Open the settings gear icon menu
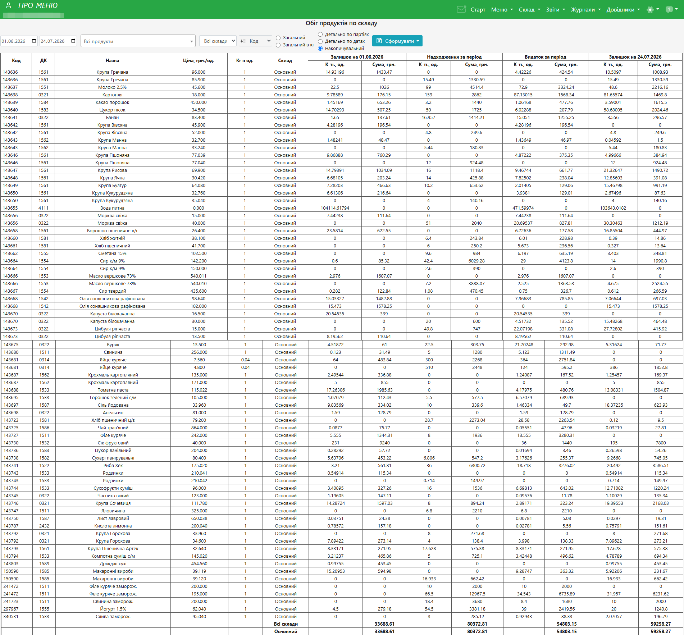This screenshot has height=635, width=684. coord(650,10)
